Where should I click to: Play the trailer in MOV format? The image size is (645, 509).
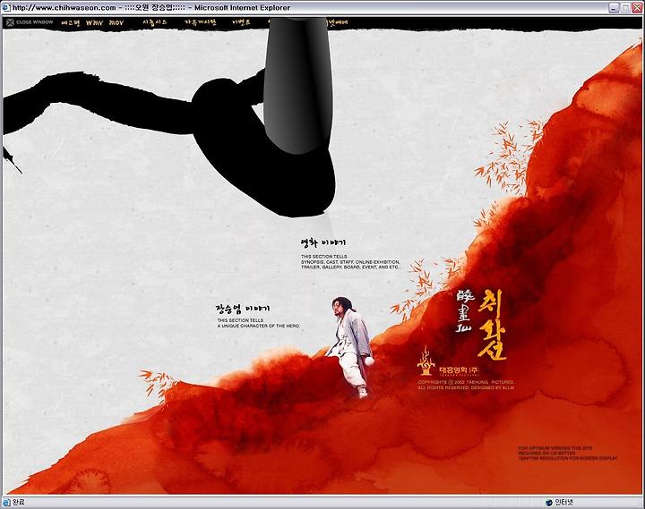click(116, 23)
